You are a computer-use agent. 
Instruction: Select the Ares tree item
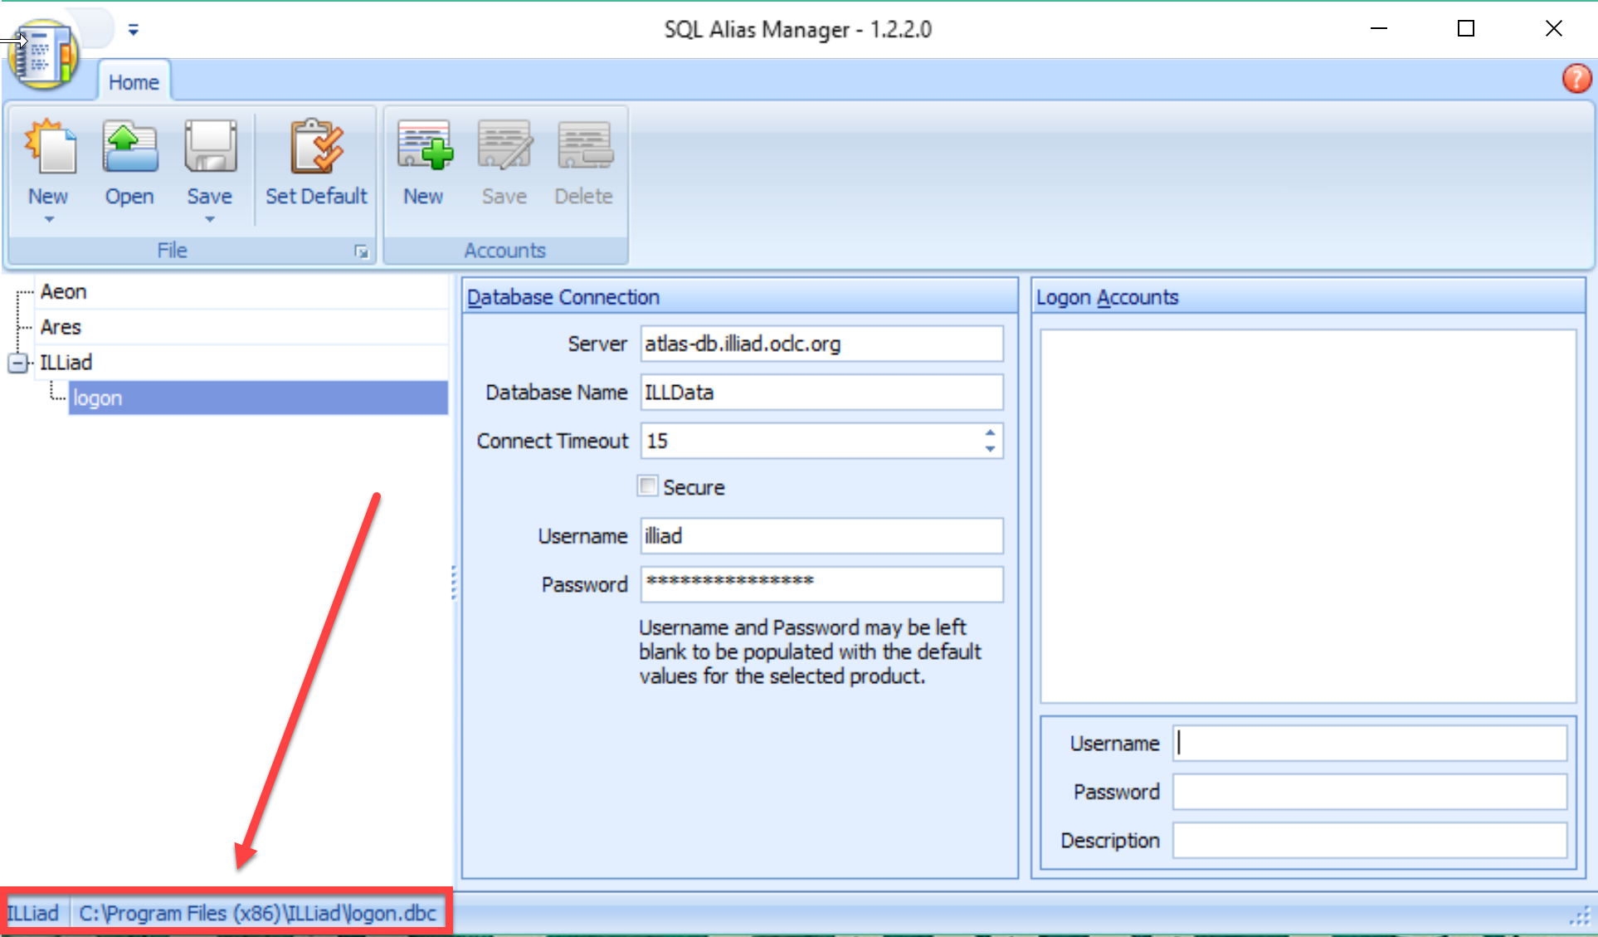pos(61,327)
